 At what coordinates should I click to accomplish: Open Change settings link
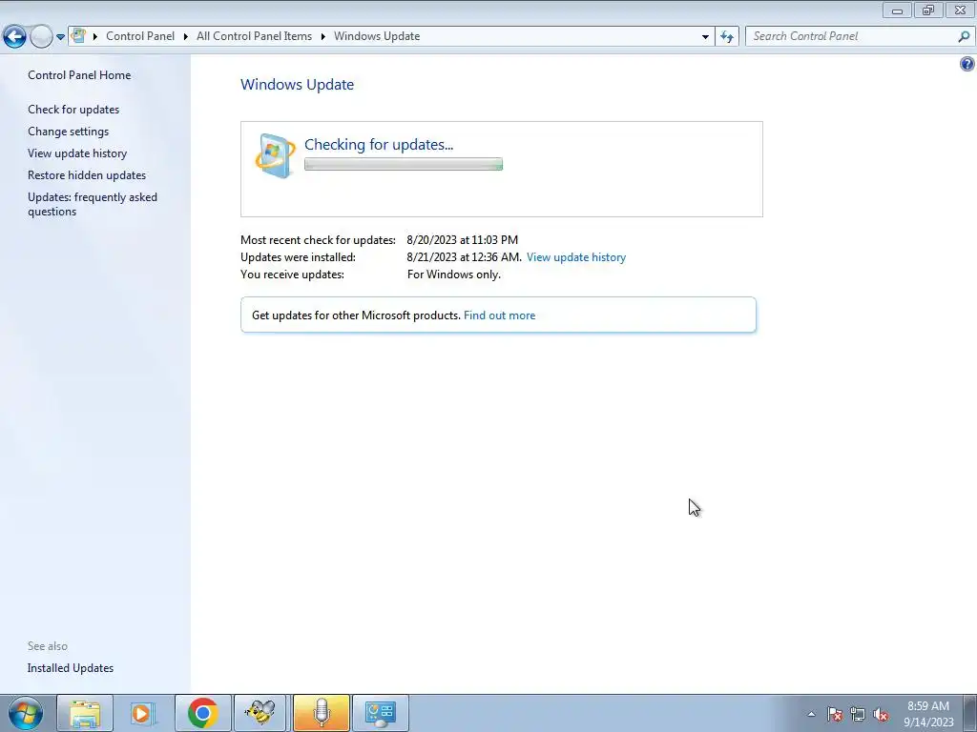(x=68, y=132)
